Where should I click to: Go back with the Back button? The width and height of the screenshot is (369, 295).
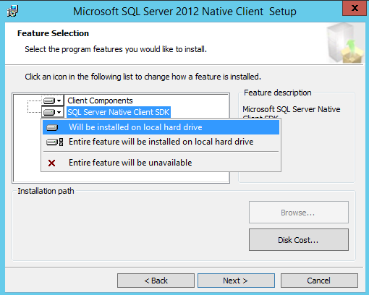coord(156,281)
